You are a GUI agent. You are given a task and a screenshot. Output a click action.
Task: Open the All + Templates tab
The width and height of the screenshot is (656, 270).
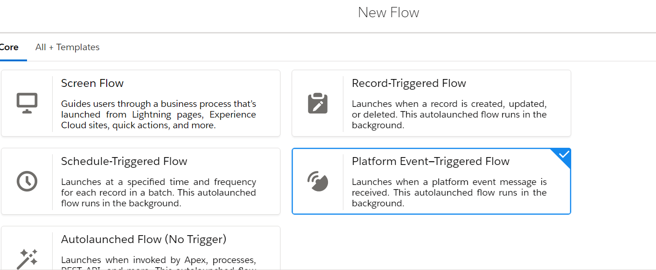tap(67, 47)
